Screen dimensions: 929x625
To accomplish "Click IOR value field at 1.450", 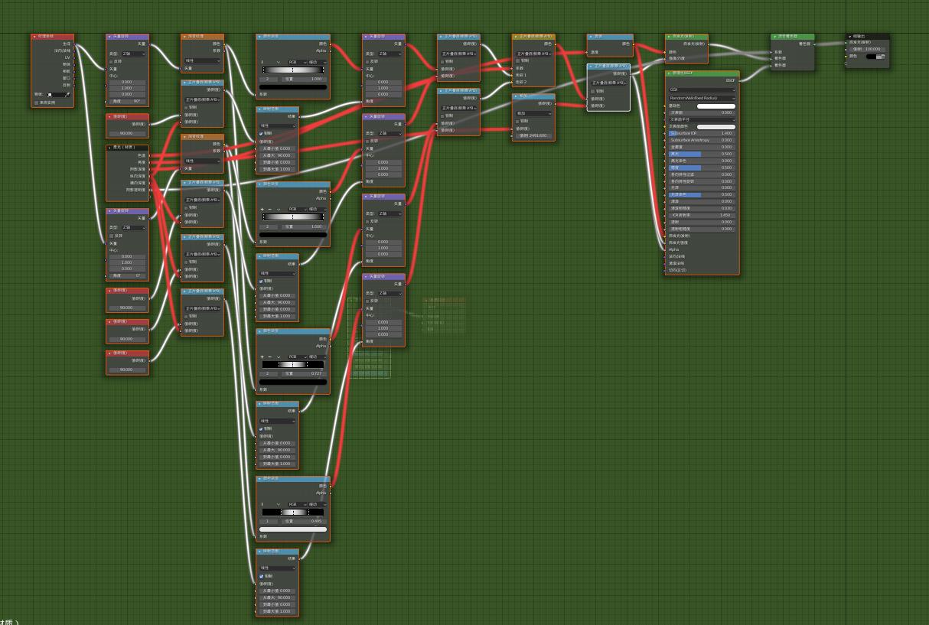I will 702,215.
